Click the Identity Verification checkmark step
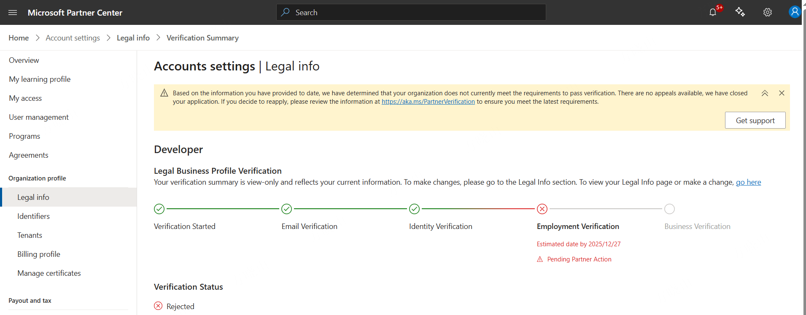This screenshot has width=806, height=315. click(415, 209)
